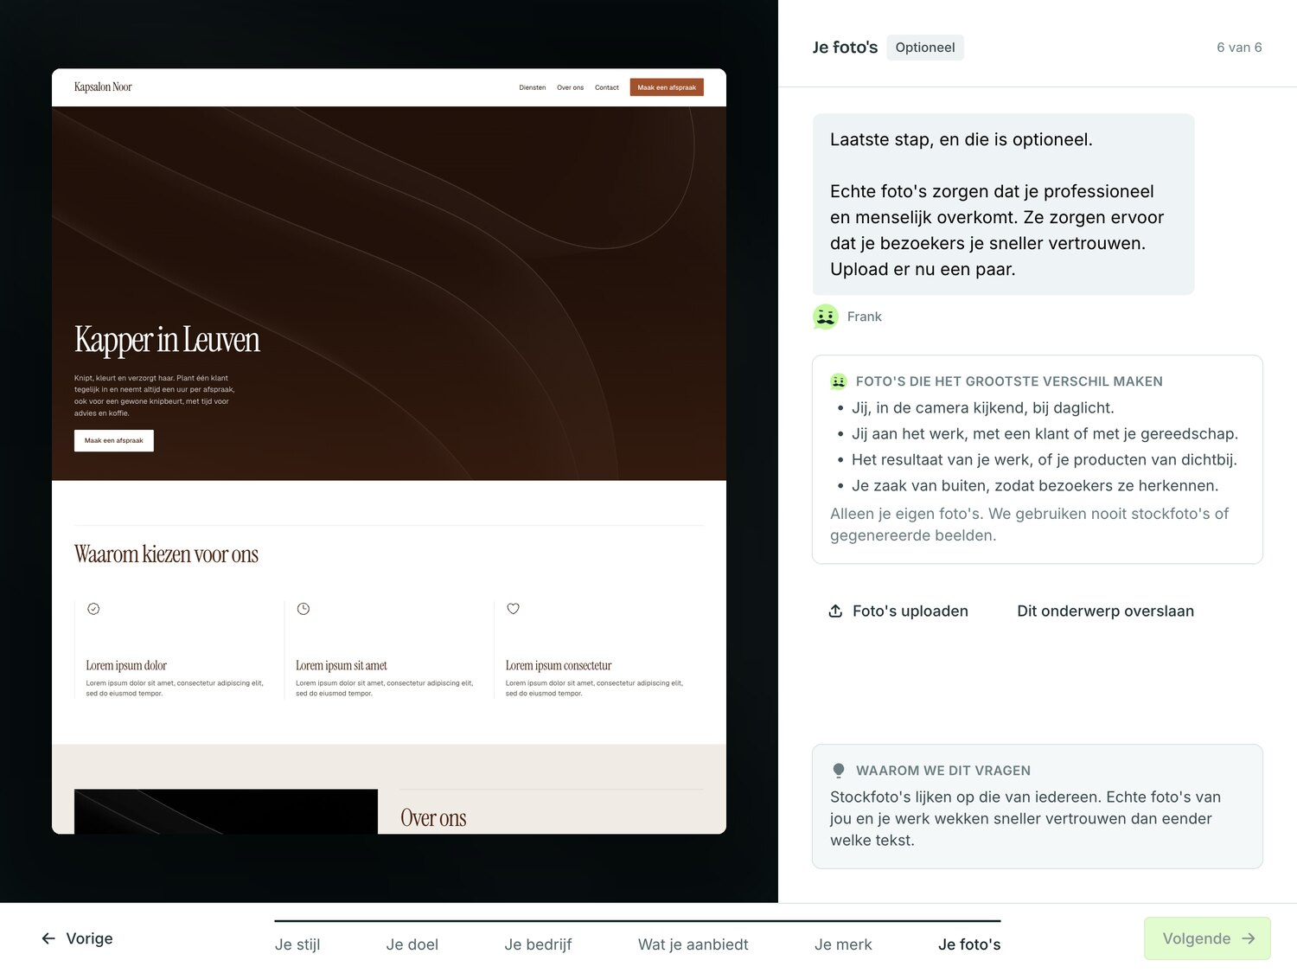Click the Over ons section heading in preview

[433, 818]
